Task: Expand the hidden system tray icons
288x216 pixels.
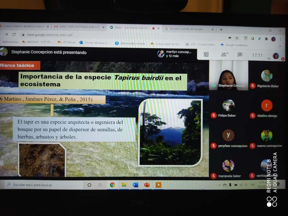Action: [x=220, y=185]
